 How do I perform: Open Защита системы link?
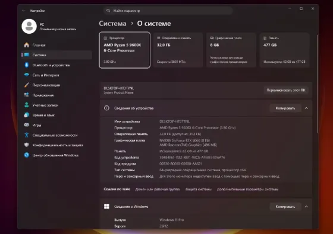199,189
